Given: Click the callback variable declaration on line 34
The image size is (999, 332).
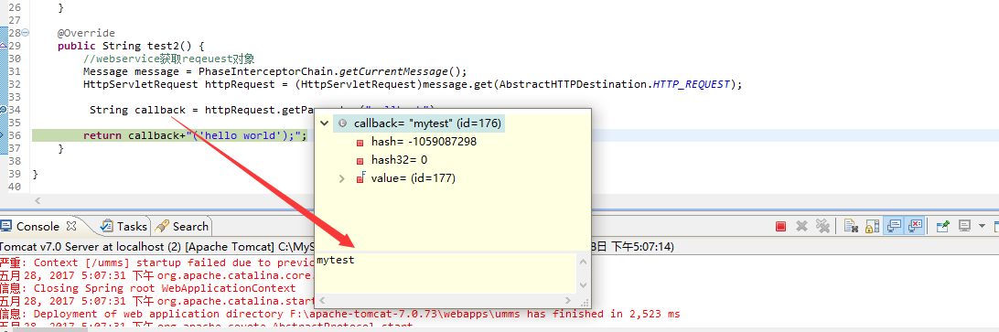Looking at the screenshot, I should coord(160,111).
